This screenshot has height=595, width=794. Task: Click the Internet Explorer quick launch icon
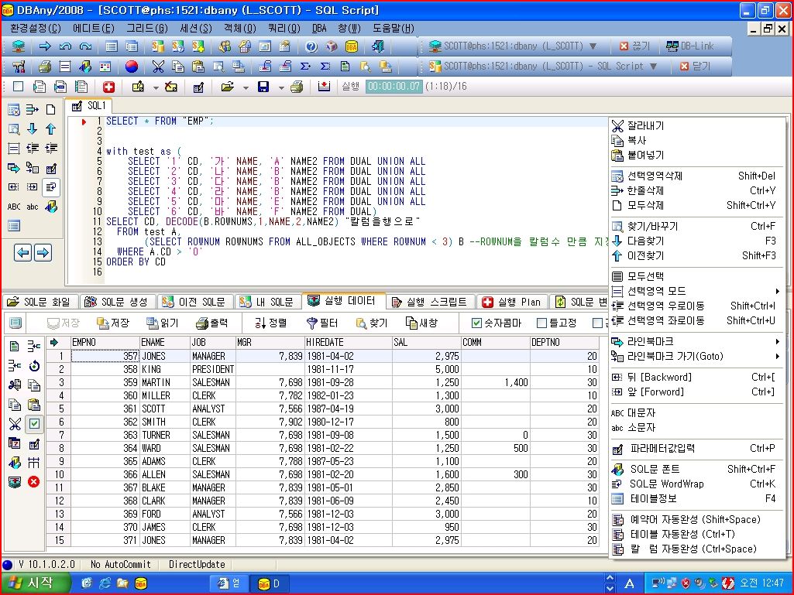pos(105,583)
